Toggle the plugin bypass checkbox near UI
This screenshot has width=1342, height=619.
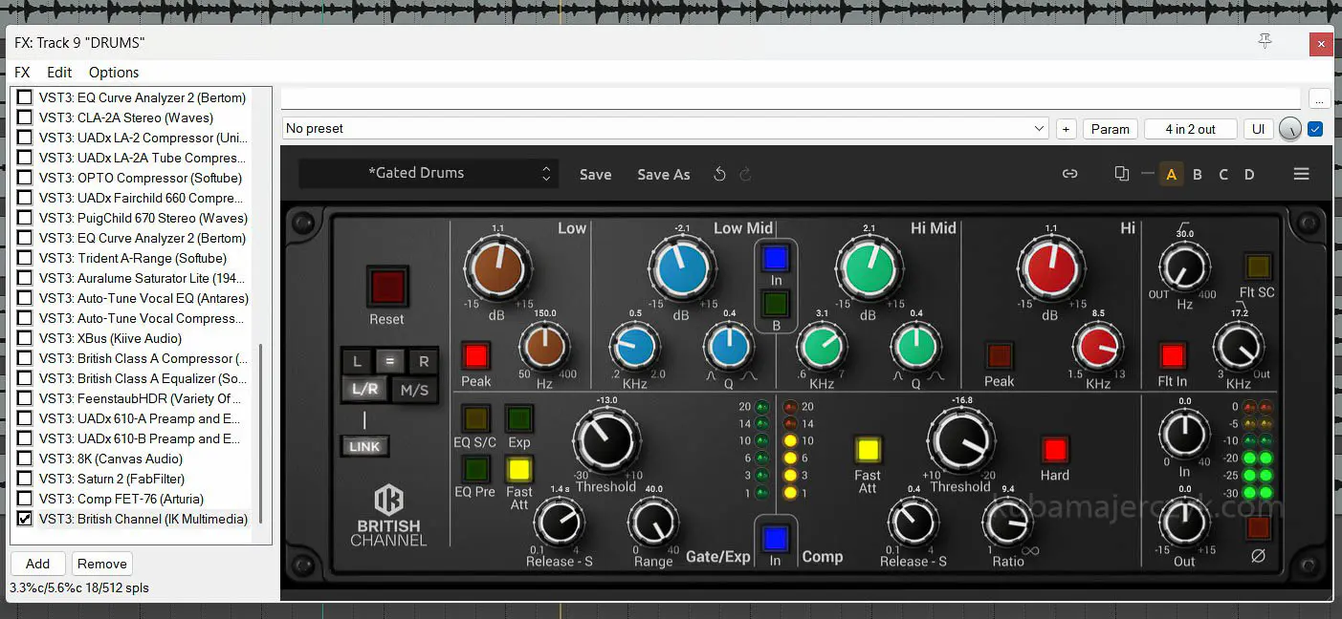click(1315, 129)
